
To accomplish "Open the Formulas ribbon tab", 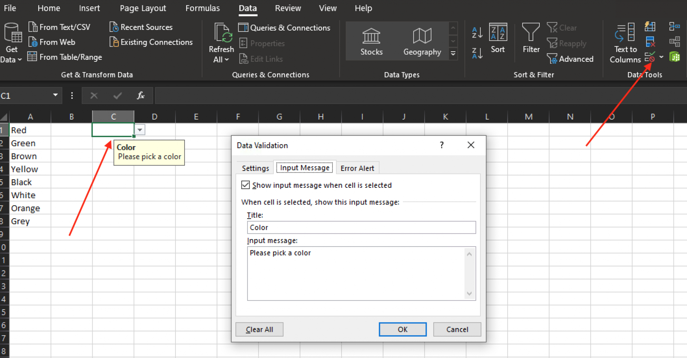I will click(x=203, y=8).
